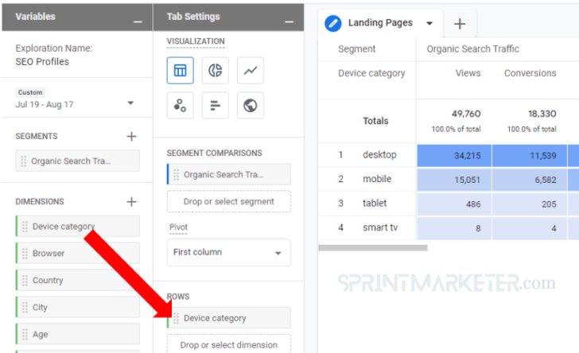
Task: Select the Country dimension
Action: 78,281
